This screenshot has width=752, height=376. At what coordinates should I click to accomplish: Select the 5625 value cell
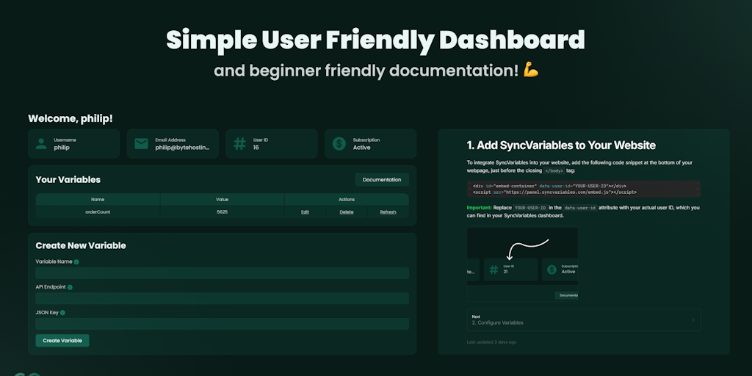pos(222,212)
